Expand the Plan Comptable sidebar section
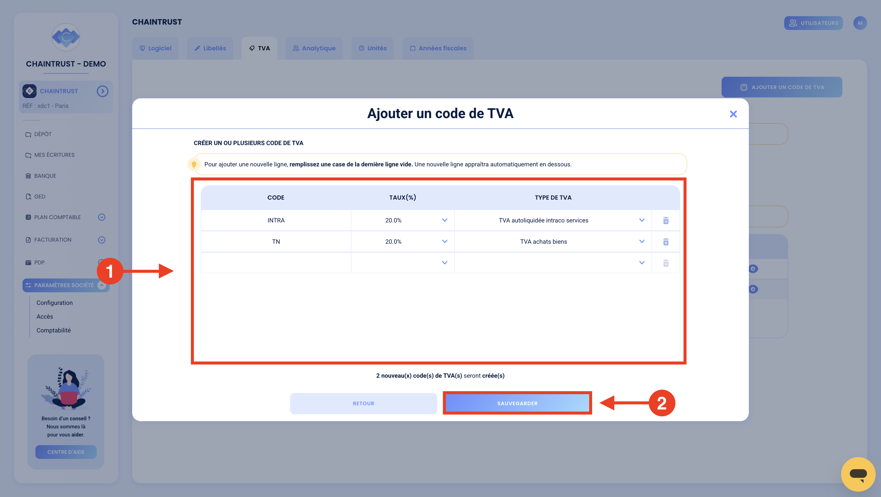 102,217
